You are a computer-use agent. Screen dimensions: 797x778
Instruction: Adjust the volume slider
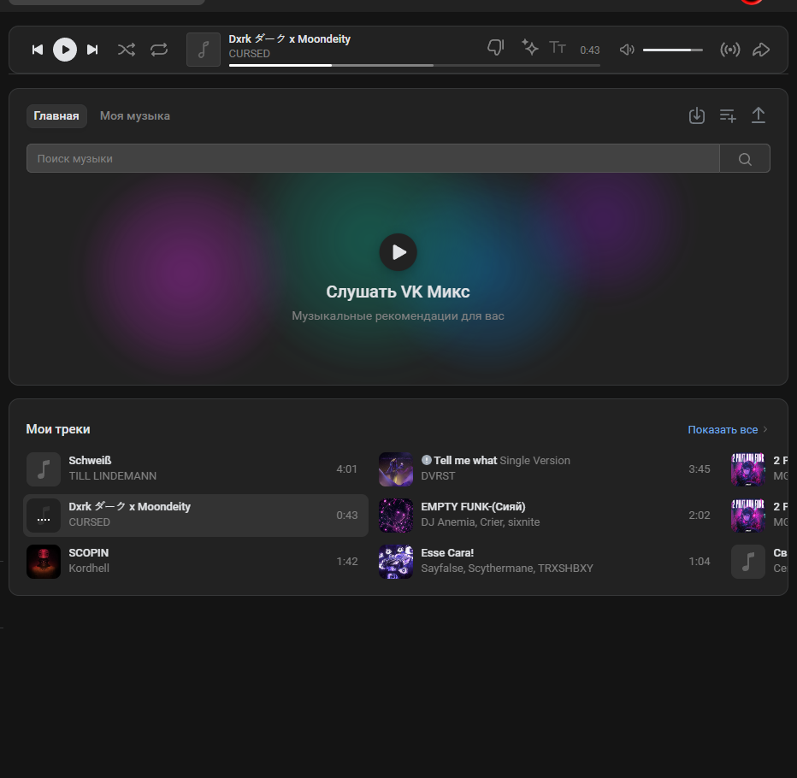pyautogui.click(x=672, y=50)
